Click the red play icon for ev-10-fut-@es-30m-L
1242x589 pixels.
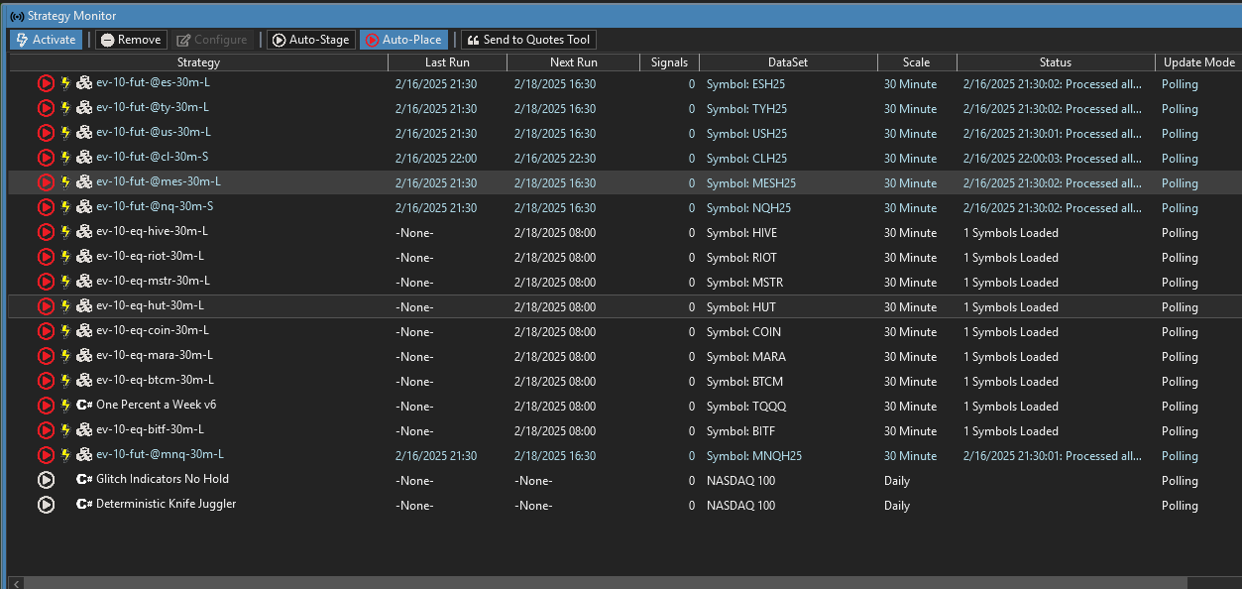[46, 83]
